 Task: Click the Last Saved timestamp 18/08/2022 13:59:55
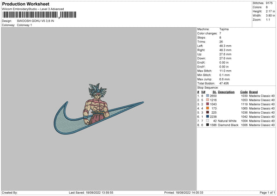click(99, 193)
